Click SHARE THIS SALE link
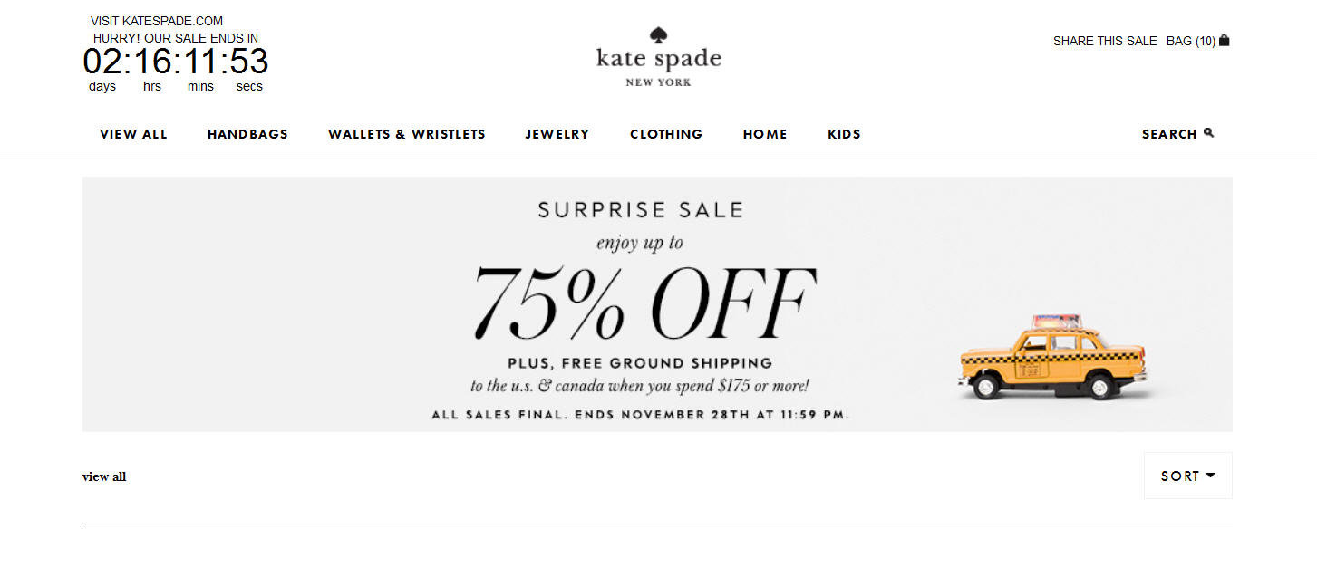 click(1105, 41)
